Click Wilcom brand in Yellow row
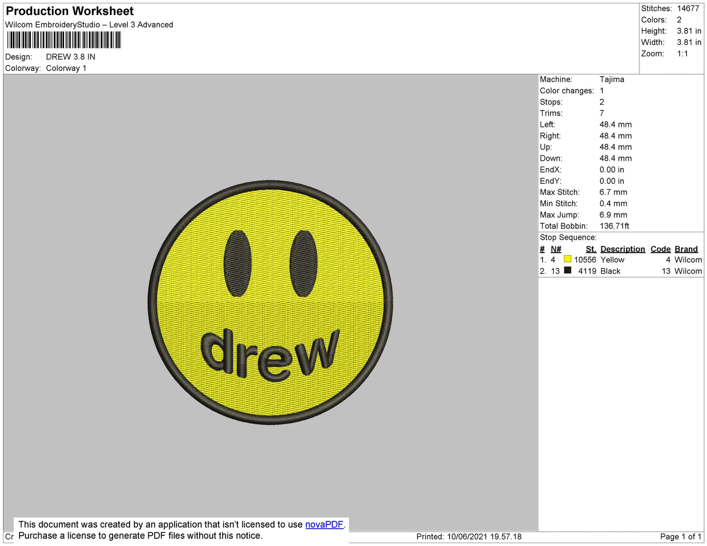This screenshot has height=546, width=707. (x=688, y=260)
